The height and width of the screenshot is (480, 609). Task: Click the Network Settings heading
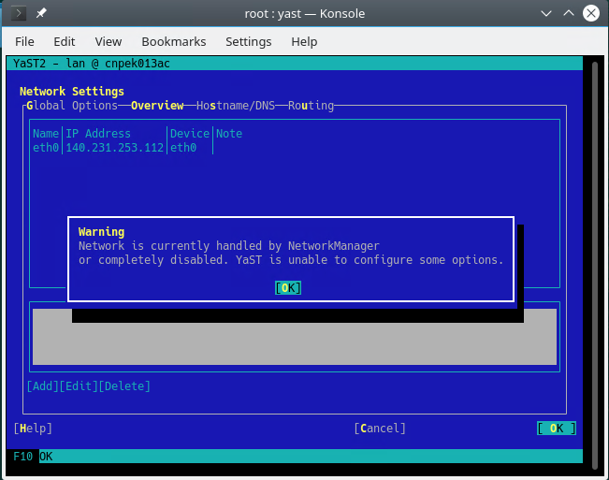click(x=72, y=92)
